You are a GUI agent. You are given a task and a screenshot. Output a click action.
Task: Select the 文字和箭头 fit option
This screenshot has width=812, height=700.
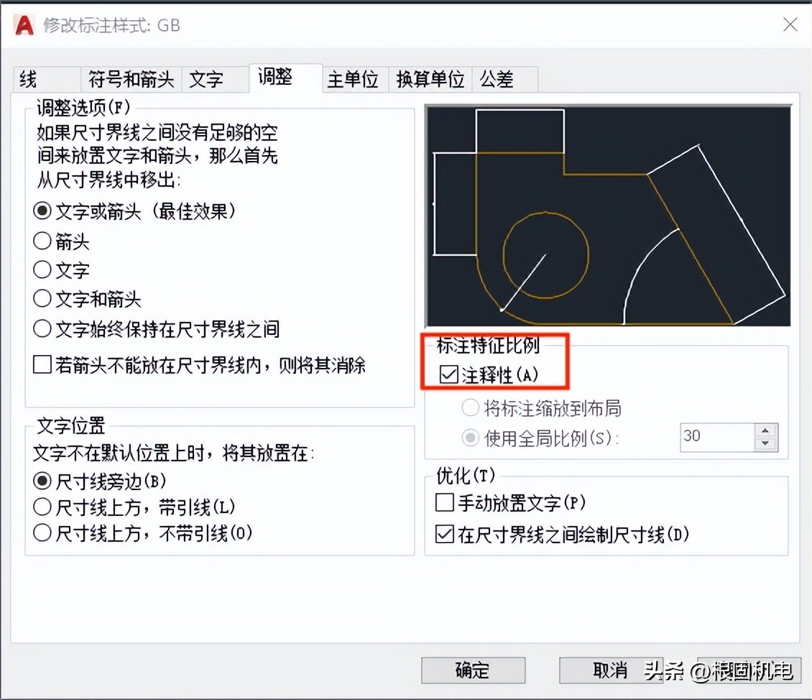(42, 299)
